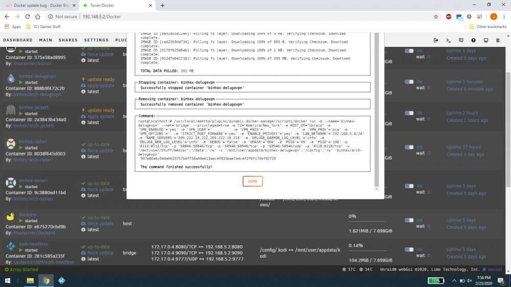The image size is (511, 287).
Task: Click the Kodi taskbar icon
Action: (x=62, y=280)
